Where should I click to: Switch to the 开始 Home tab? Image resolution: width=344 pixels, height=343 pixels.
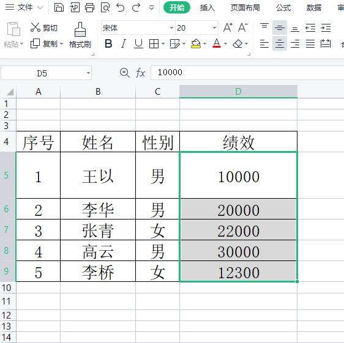[x=177, y=8]
